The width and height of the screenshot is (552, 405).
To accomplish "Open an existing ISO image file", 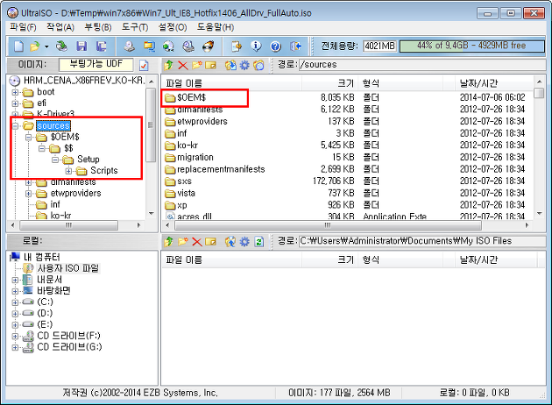I will point(34,46).
